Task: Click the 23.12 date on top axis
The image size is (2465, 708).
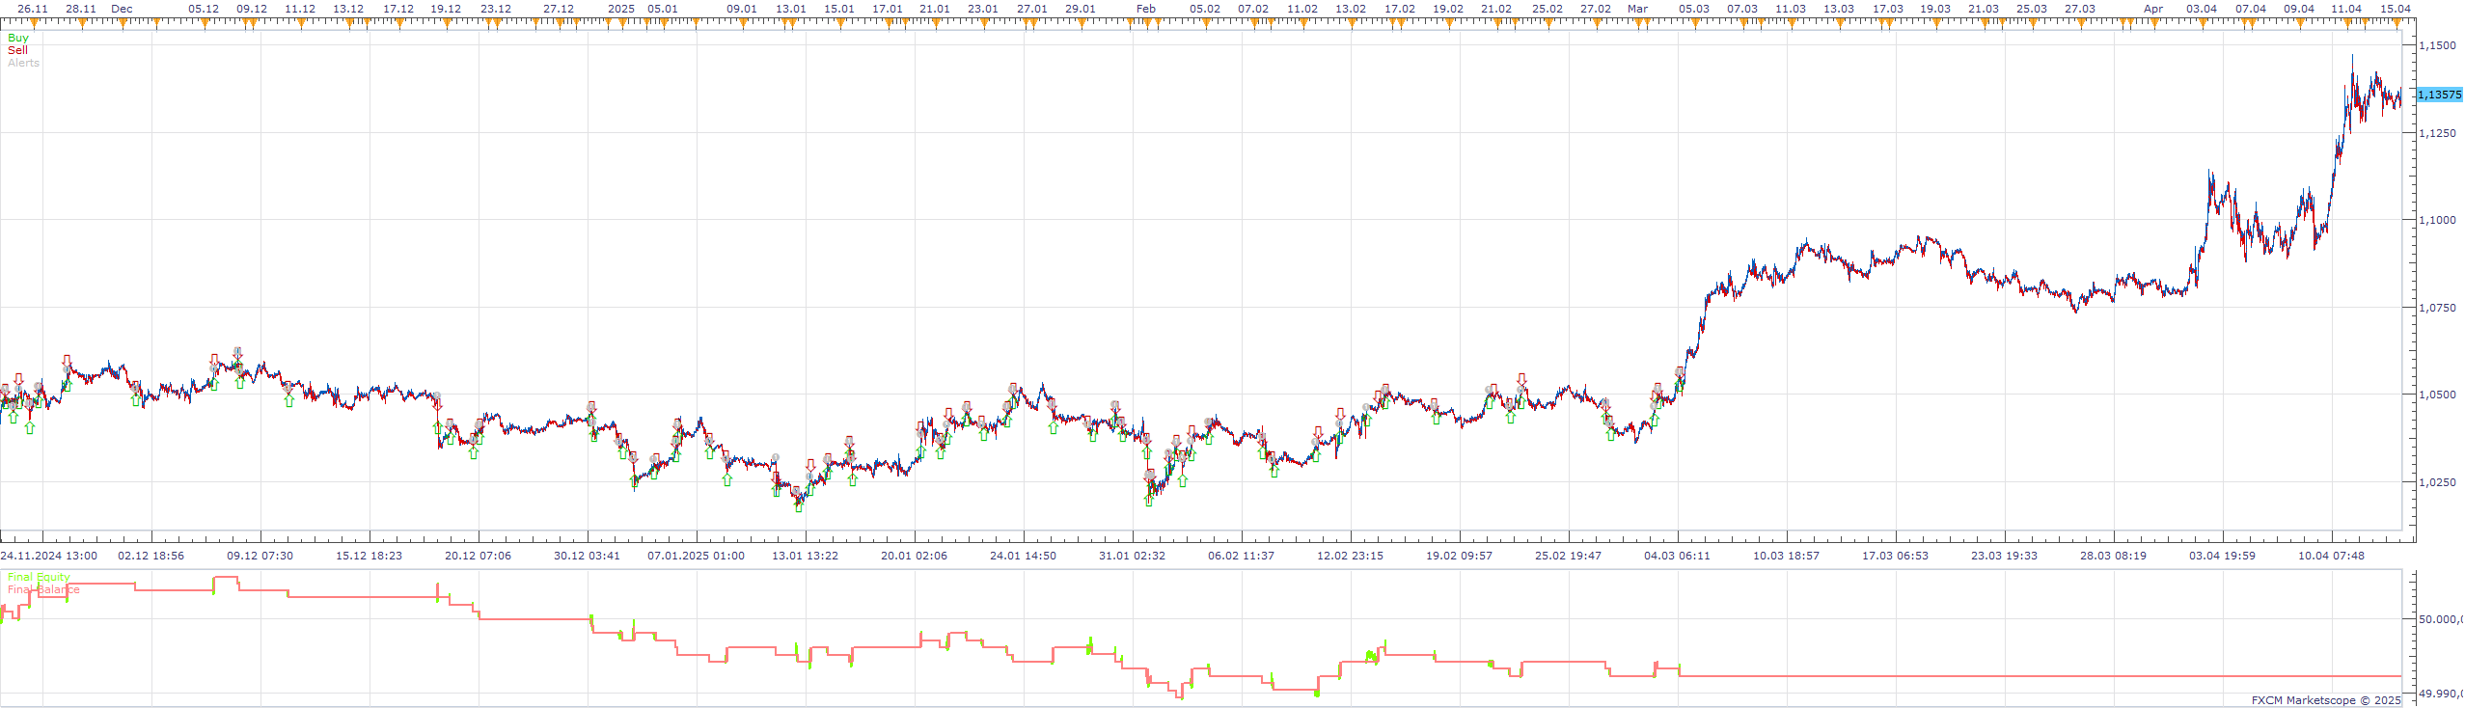Action: pyautogui.click(x=496, y=9)
